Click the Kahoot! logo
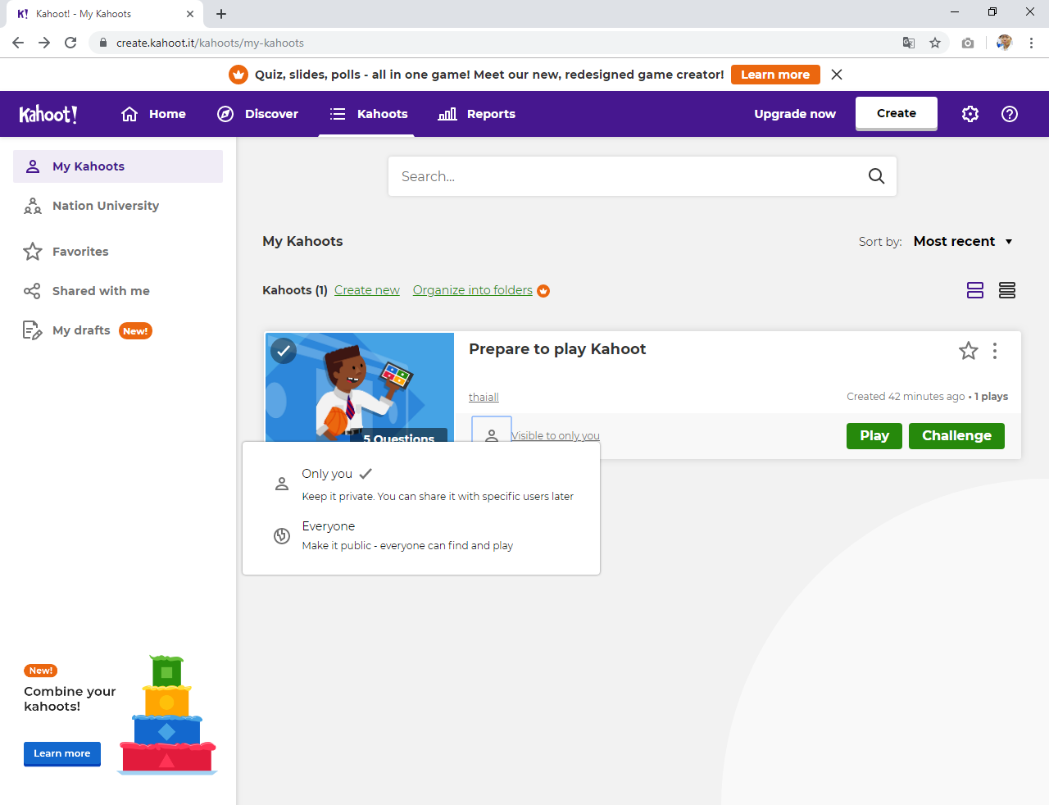Screen dimensions: 1049x805 click(x=48, y=114)
